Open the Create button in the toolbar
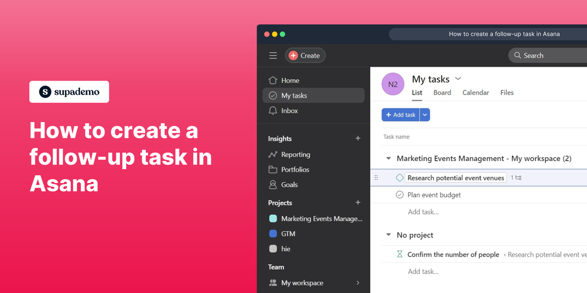The image size is (587, 293). (x=305, y=55)
